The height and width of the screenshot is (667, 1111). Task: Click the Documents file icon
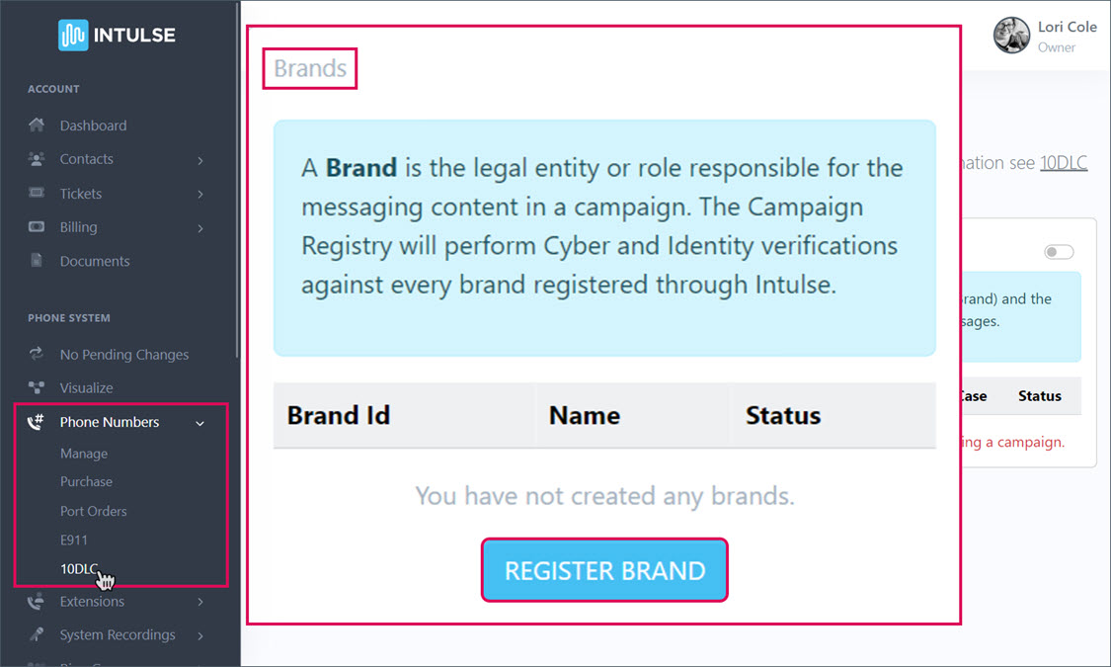coord(37,261)
